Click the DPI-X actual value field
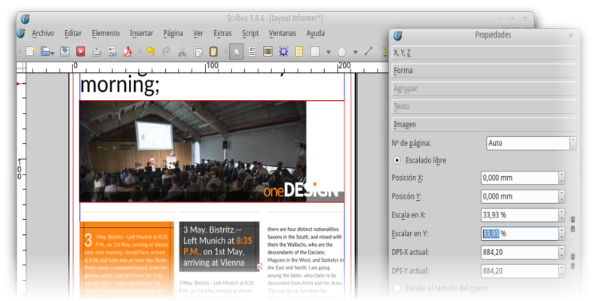Screen dimensions: 603x301 click(519, 252)
